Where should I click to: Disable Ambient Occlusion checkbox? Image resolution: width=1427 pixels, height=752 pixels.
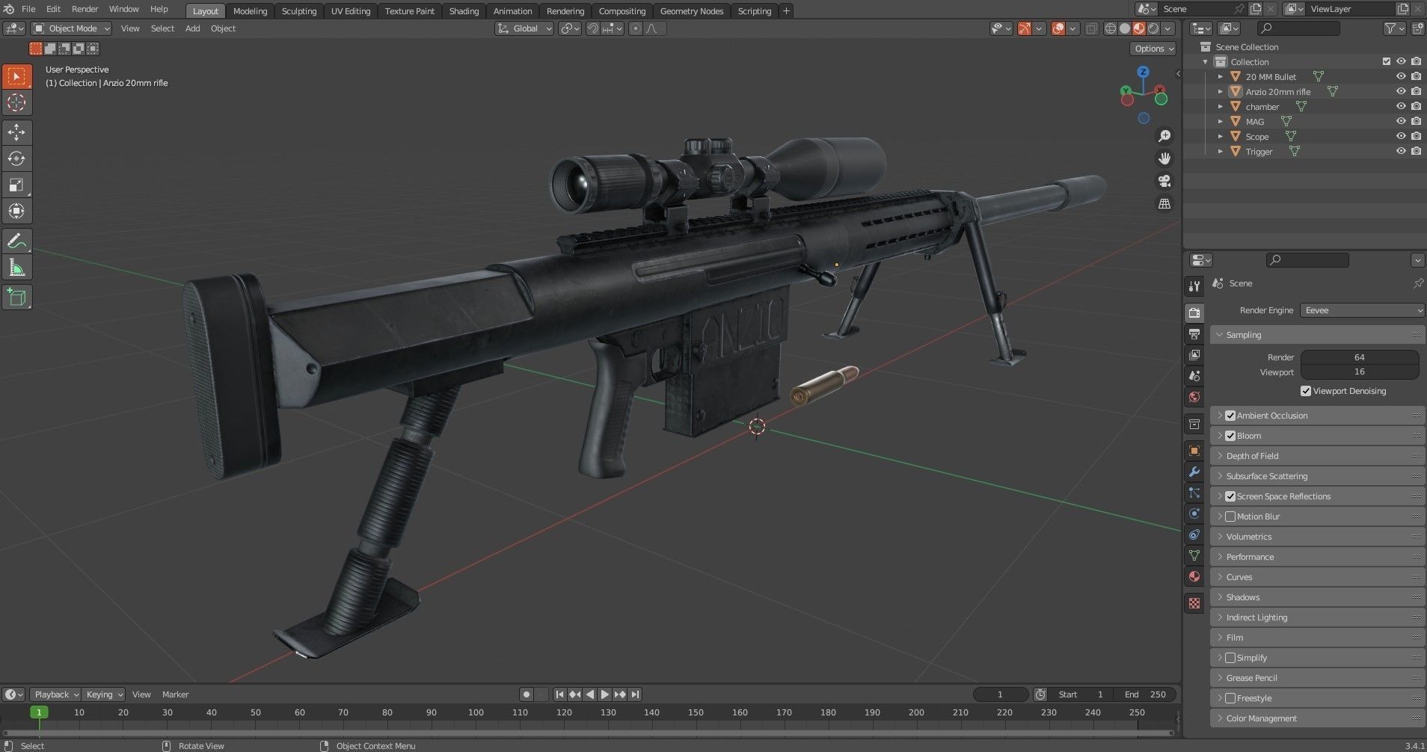tap(1230, 416)
